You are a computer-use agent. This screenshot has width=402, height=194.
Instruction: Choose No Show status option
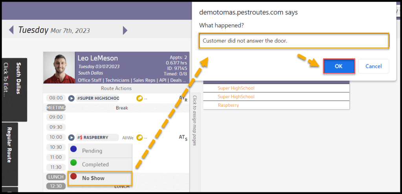tap(93, 178)
